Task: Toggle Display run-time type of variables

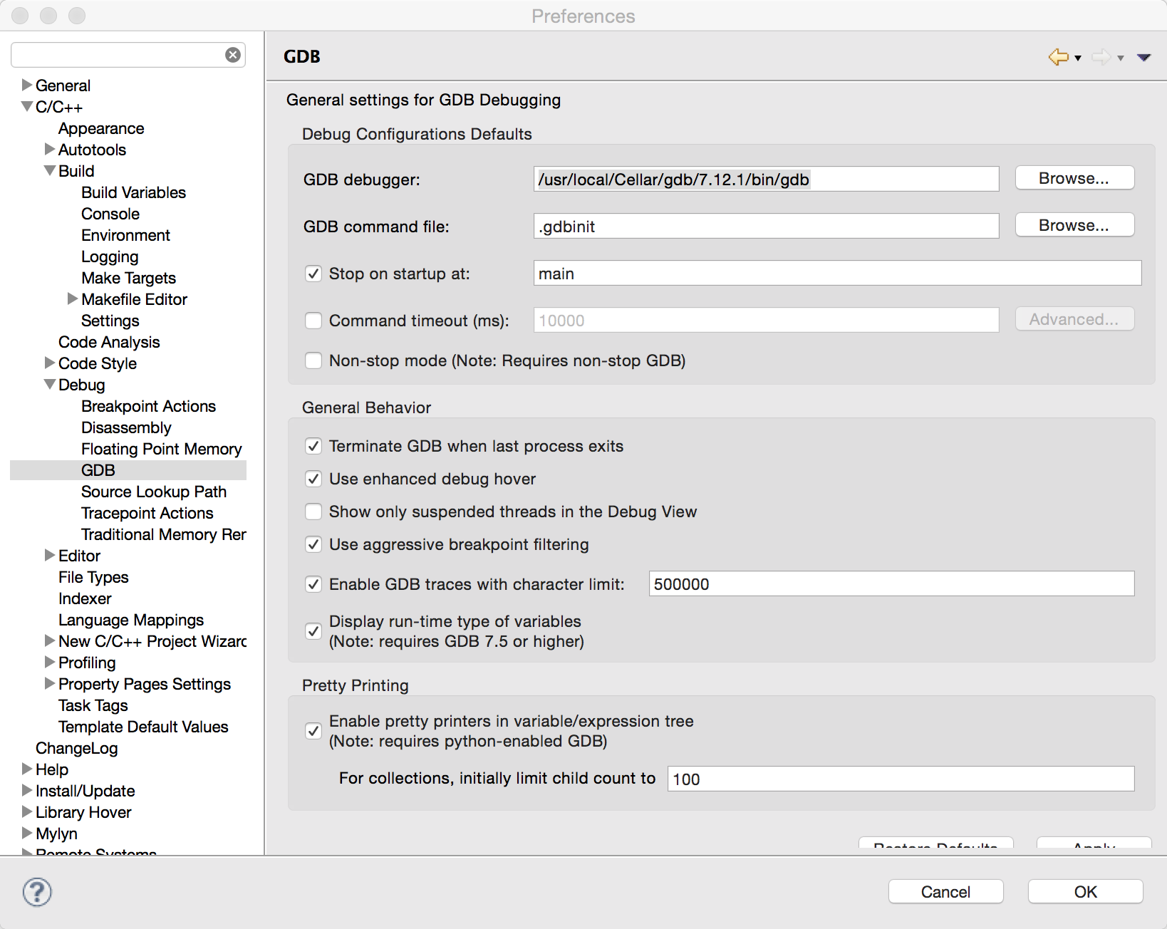Action: (x=313, y=631)
